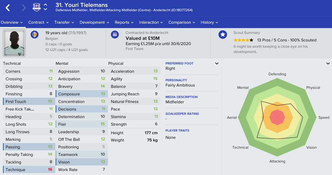Click the Scout Summary star icon
The image size is (332, 175).
223,35
